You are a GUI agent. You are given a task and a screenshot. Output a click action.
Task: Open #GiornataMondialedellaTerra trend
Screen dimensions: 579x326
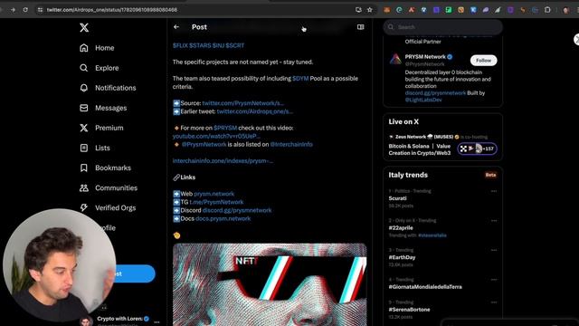click(425, 287)
